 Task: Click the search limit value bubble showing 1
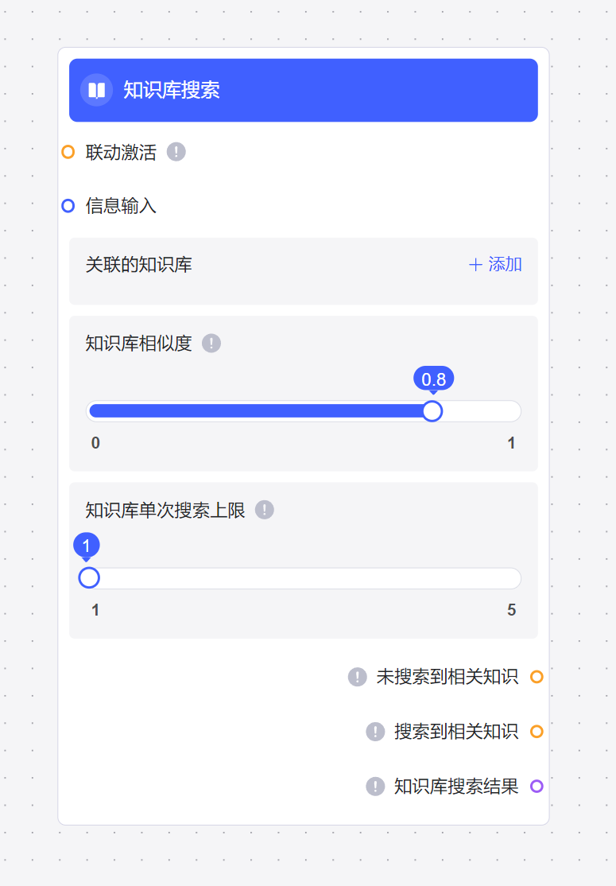tap(87, 546)
